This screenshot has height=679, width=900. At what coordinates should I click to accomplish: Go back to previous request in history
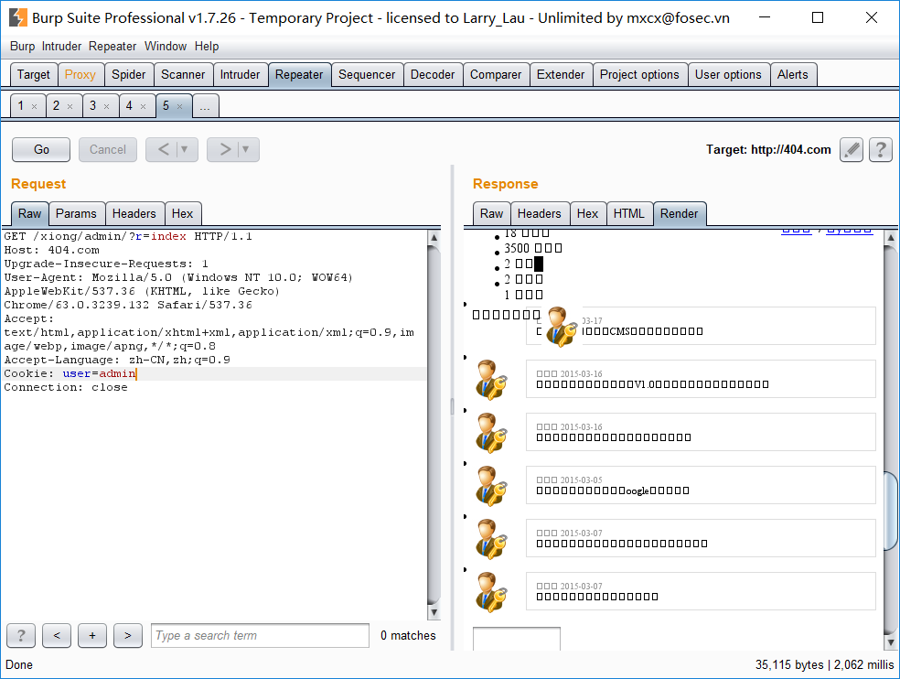[163, 149]
